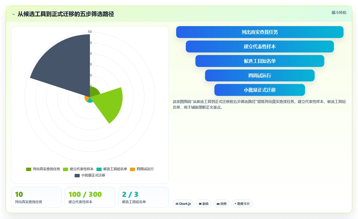Image resolution: width=358 pixels, height=219 pixels.
Task: Click the small orange polar chart segment
Action: coord(87,98)
